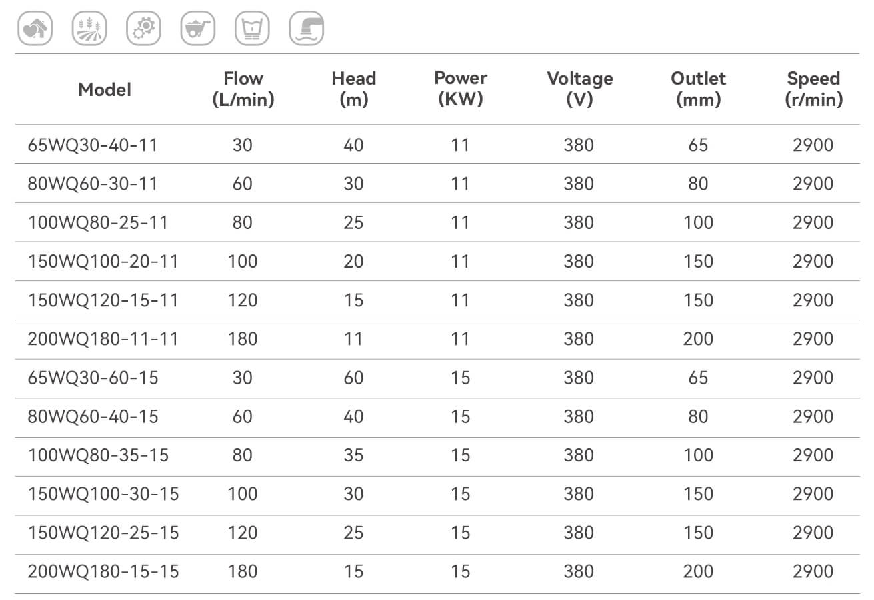The image size is (874, 600).
Task: Select the Speed (r/min) column header
Action: (x=813, y=89)
